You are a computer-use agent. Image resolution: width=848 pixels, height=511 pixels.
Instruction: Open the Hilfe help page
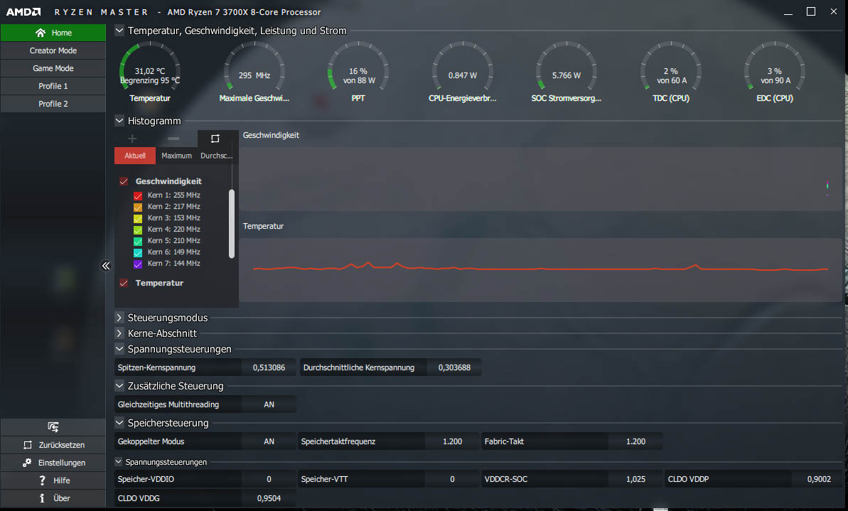point(53,480)
